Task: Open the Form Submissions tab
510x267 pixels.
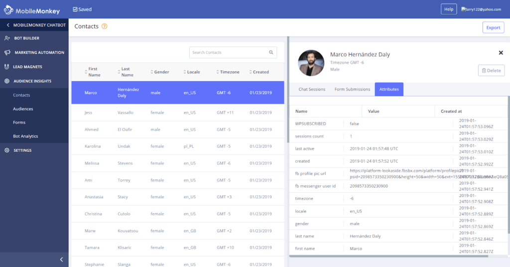Action: (352, 89)
